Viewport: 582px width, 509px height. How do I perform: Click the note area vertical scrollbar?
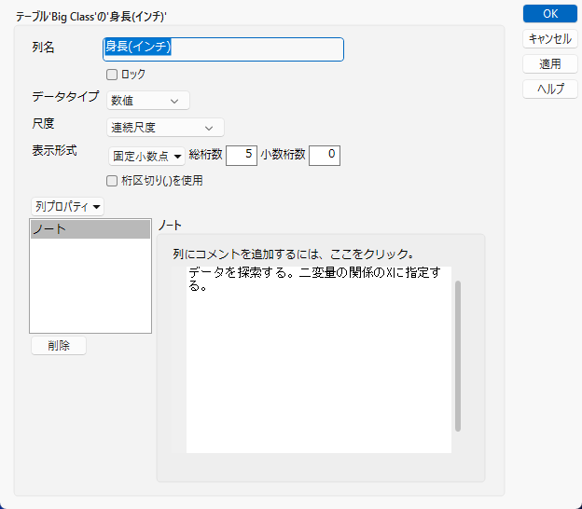point(458,356)
